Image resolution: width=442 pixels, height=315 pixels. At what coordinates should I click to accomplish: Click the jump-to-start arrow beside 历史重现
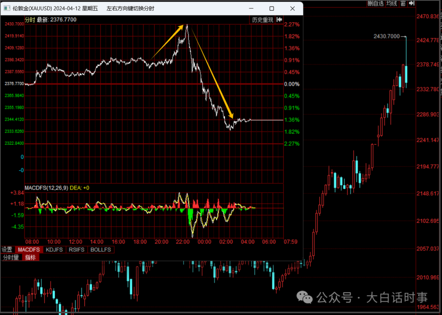tap(280, 19)
